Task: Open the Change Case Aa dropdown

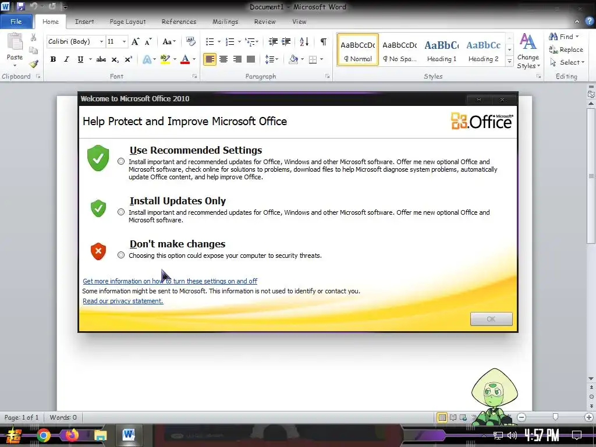Action: [x=169, y=41]
